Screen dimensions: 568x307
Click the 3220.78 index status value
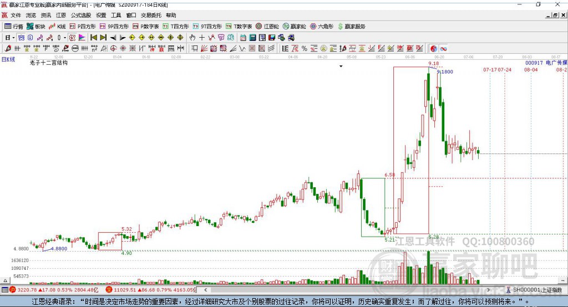tap(27, 290)
